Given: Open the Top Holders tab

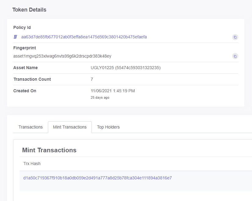Looking at the screenshot, I should click(108, 127).
